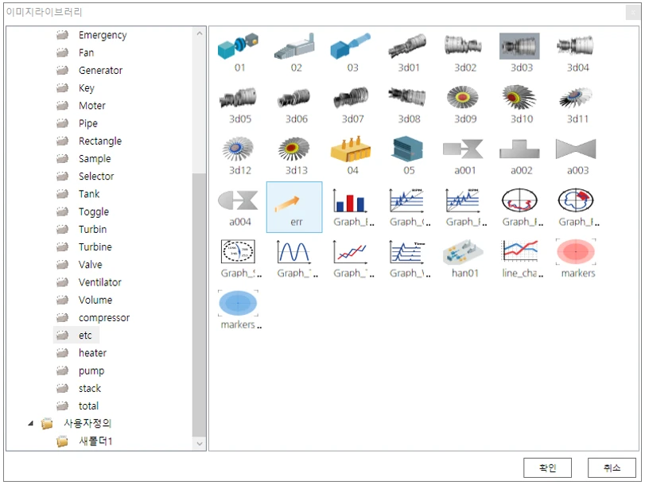Click the folder tree scrollbar thumb
The width and height of the screenshot is (645, 485).
[199, 305]
